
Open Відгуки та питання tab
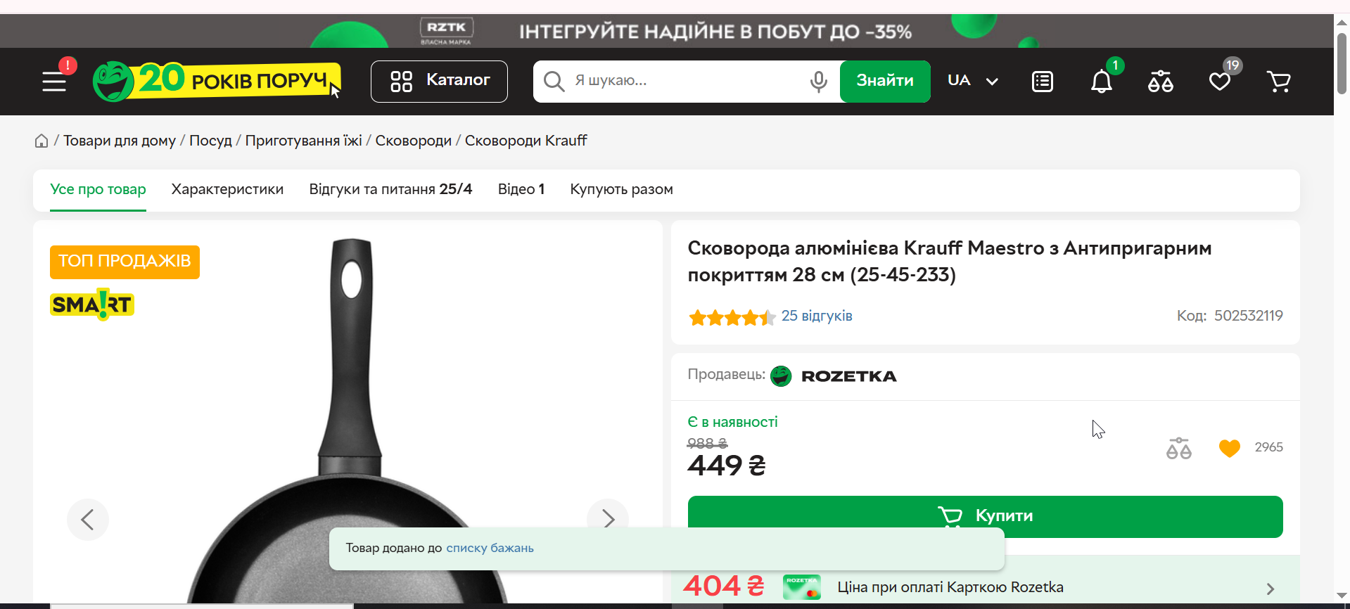pyautogui.click(x=390, y=189)
